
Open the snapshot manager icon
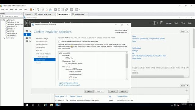(51, 9)
